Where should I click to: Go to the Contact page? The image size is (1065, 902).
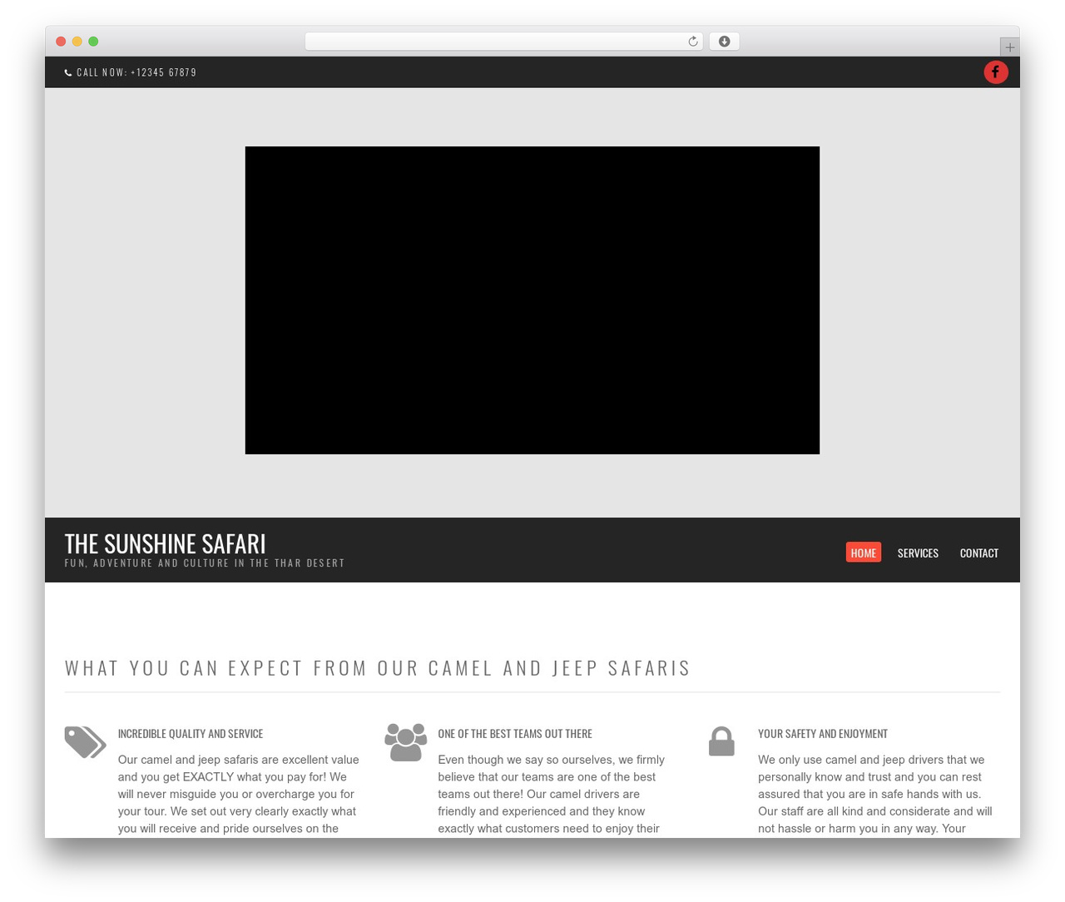click(x=979, y=553)
